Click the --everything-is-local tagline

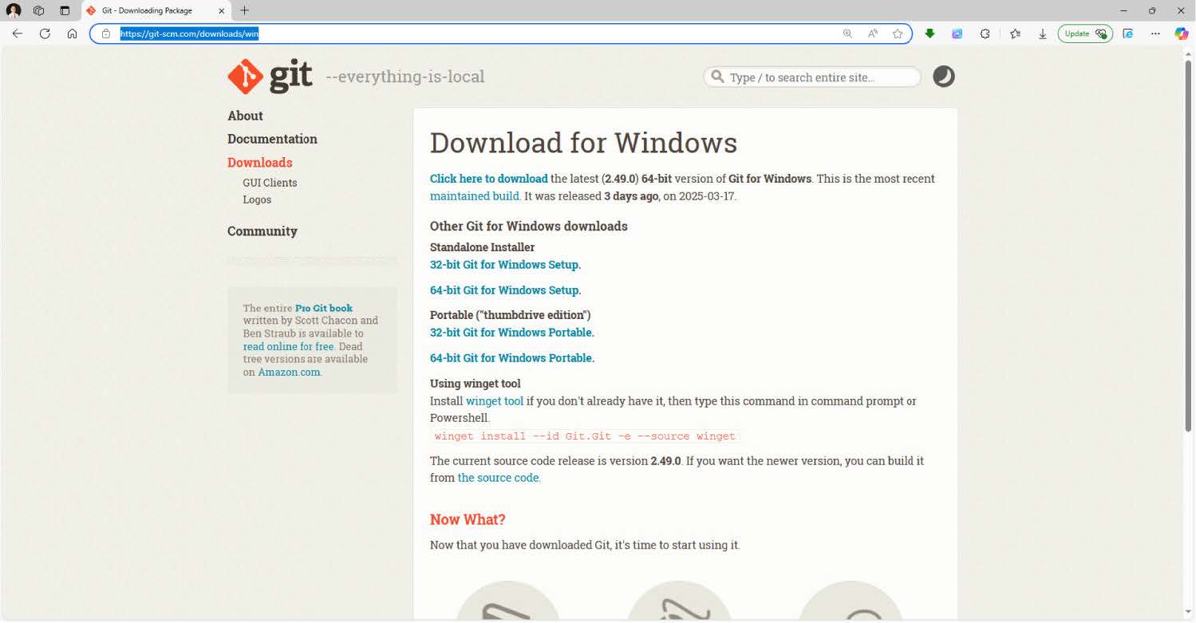(405, 77)
